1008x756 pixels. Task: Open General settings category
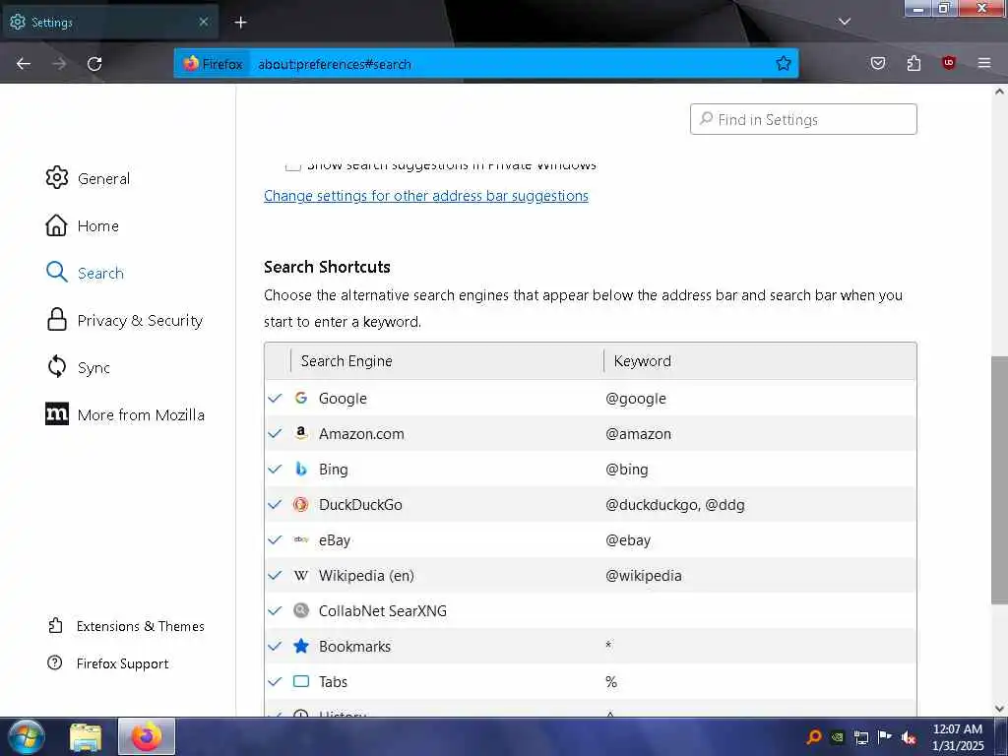click(88, 178)
